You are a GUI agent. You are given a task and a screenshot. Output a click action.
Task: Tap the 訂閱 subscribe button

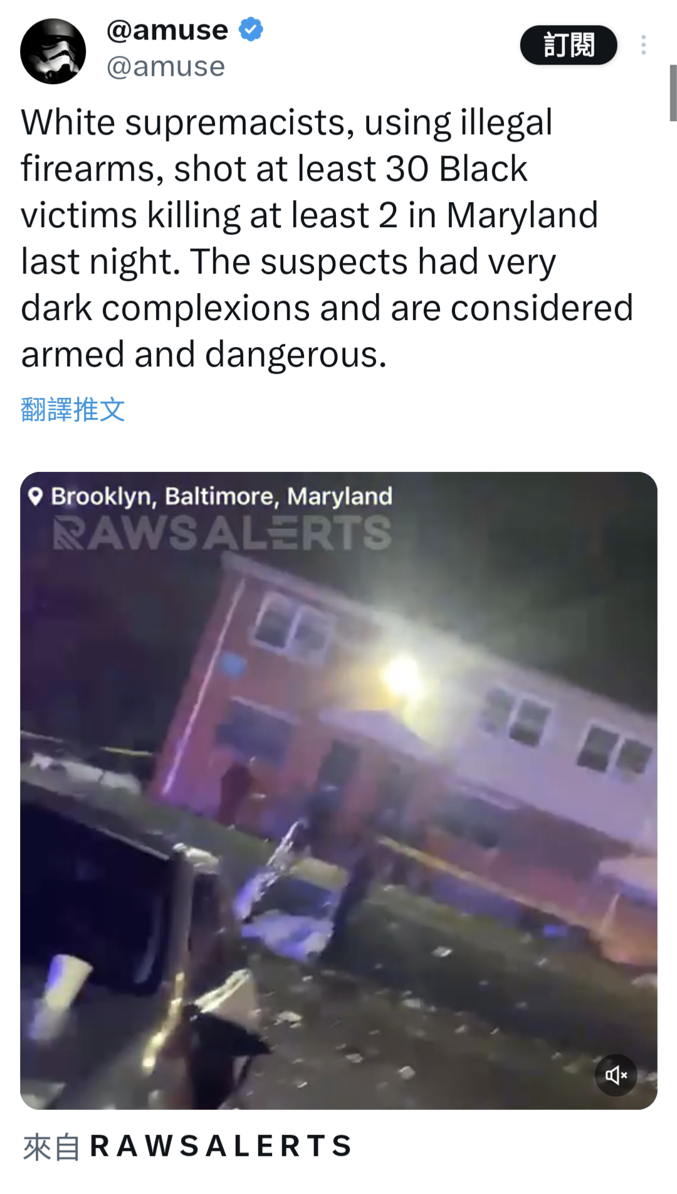tap(569, 45)
